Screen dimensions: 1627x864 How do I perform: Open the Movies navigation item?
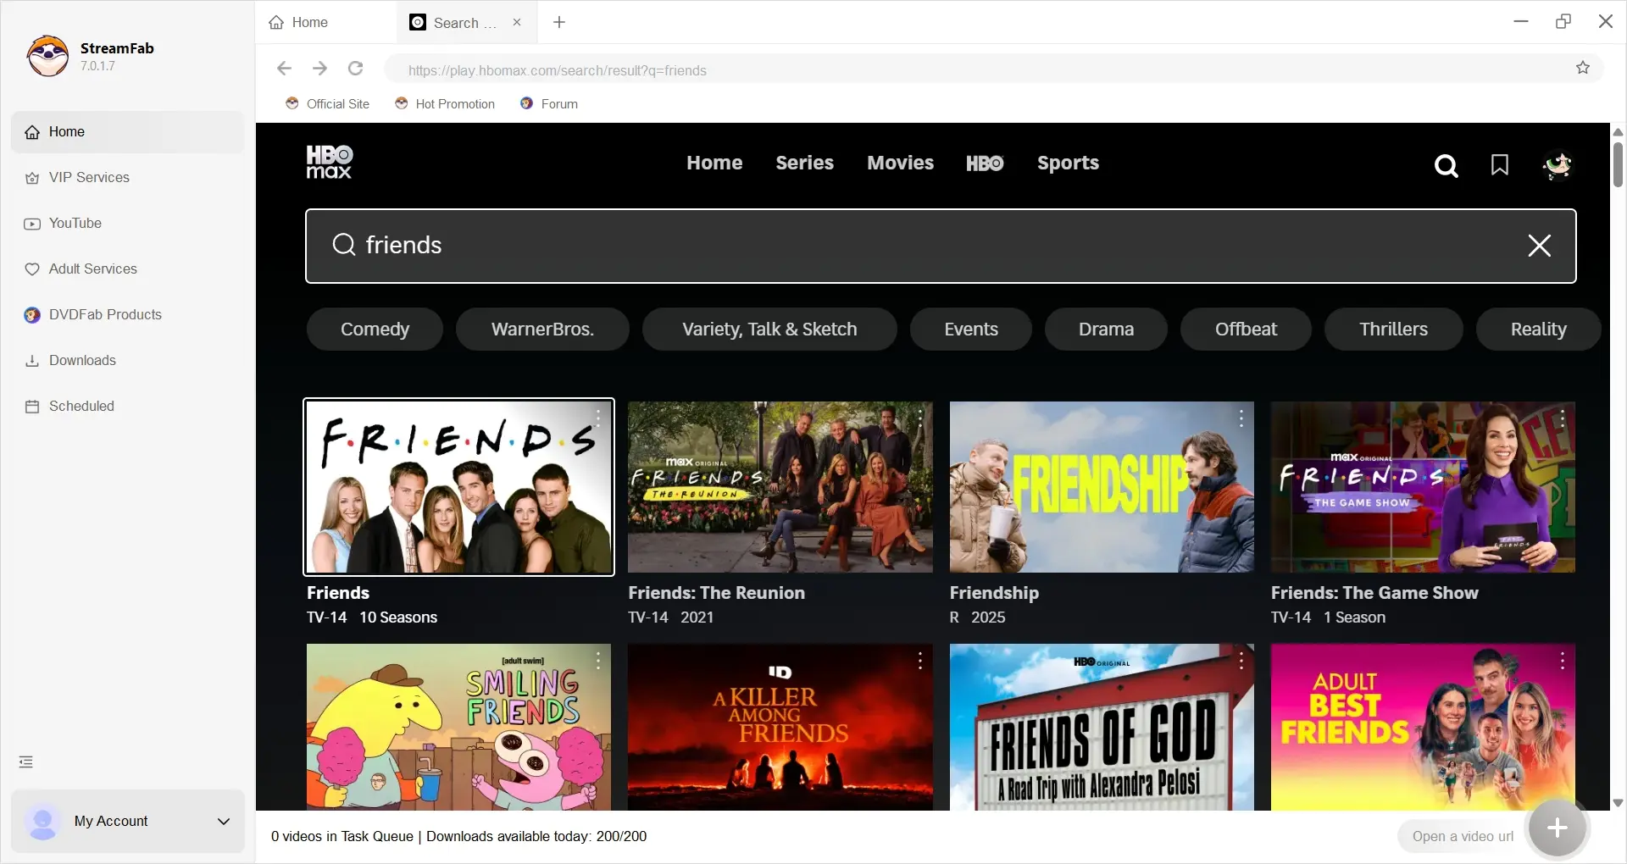(x=900, y=163)
